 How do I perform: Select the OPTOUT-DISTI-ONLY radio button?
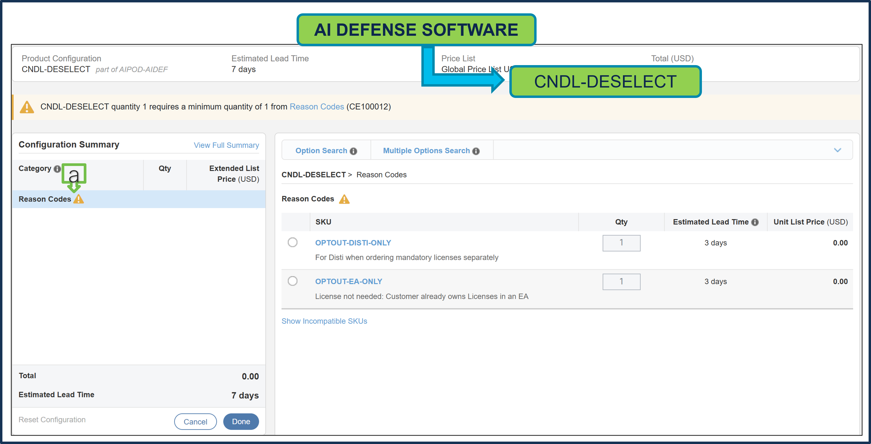pyautogui.click(x=293, y=242)
